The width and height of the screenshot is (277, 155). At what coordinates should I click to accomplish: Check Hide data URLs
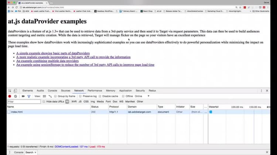click(44, 102)
